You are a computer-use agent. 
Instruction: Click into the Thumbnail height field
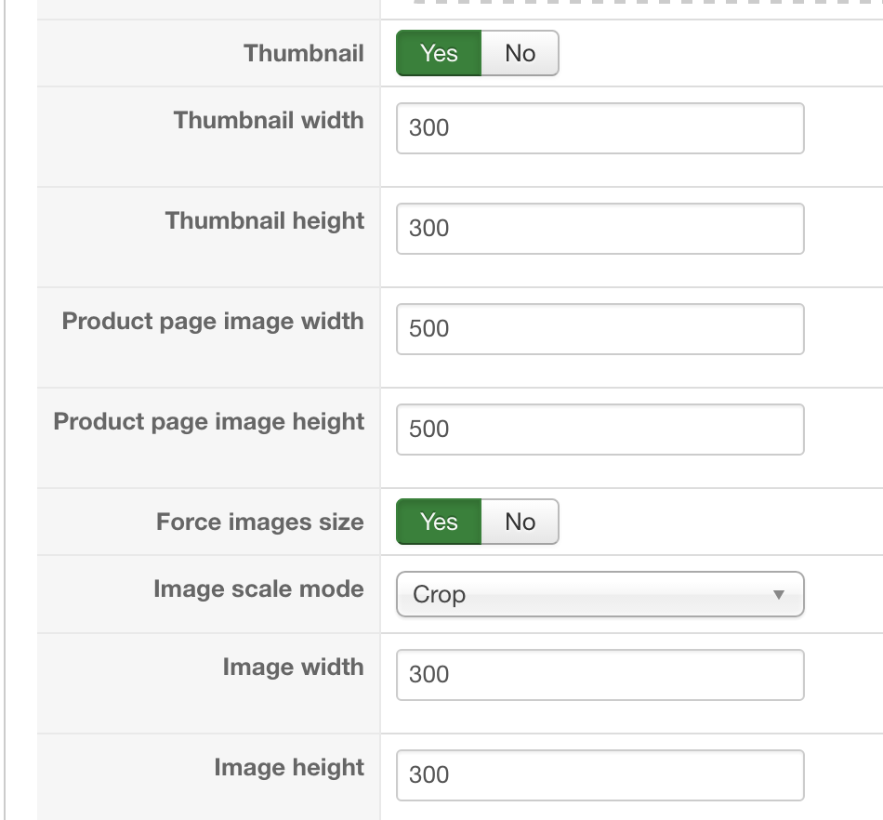600,229
